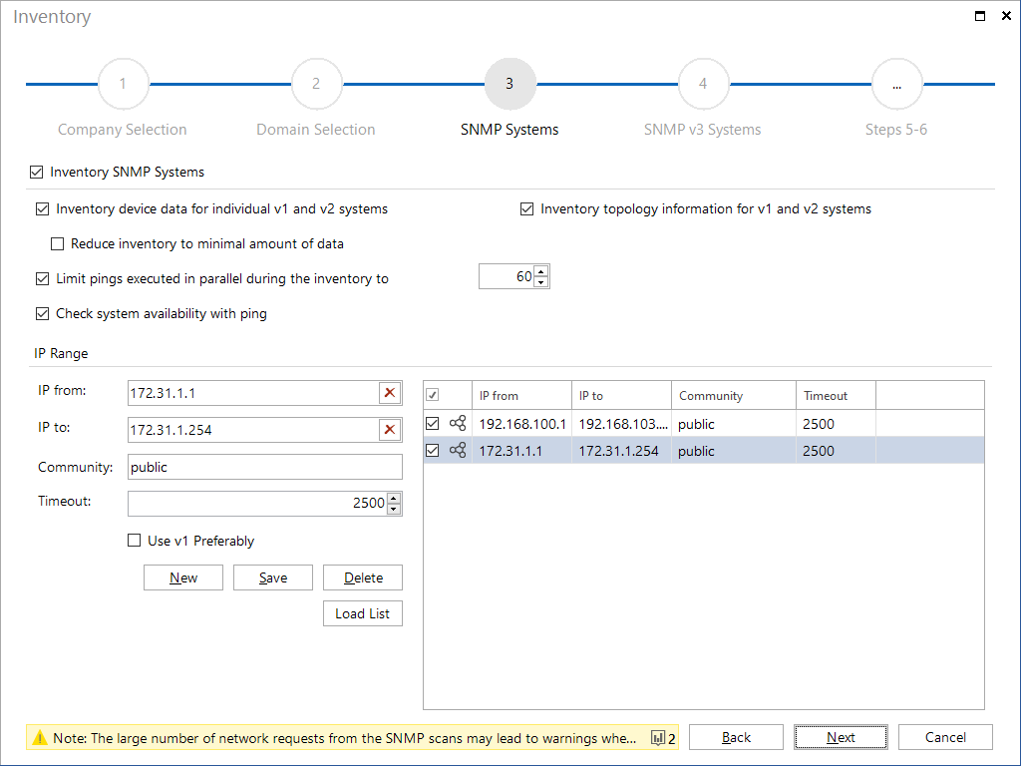
Task: Toggle Limit pings executed in parallel checkbox
Action: coord(42,279)
